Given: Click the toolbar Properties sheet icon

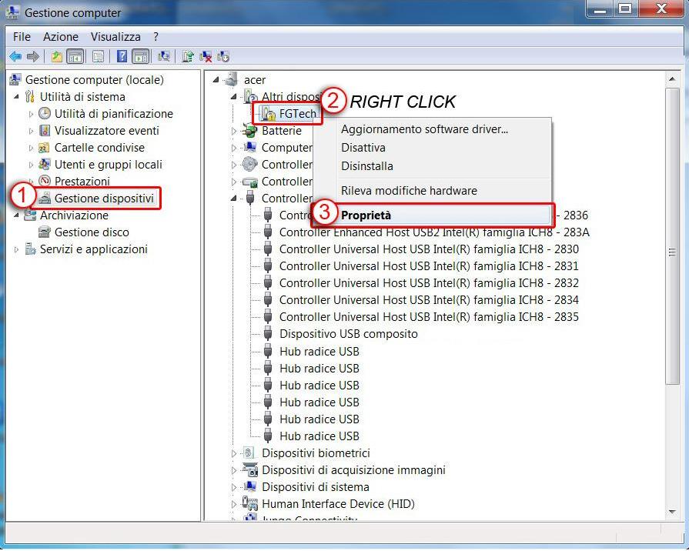Looking at the screenshot, I should click(x=98, y=56).
